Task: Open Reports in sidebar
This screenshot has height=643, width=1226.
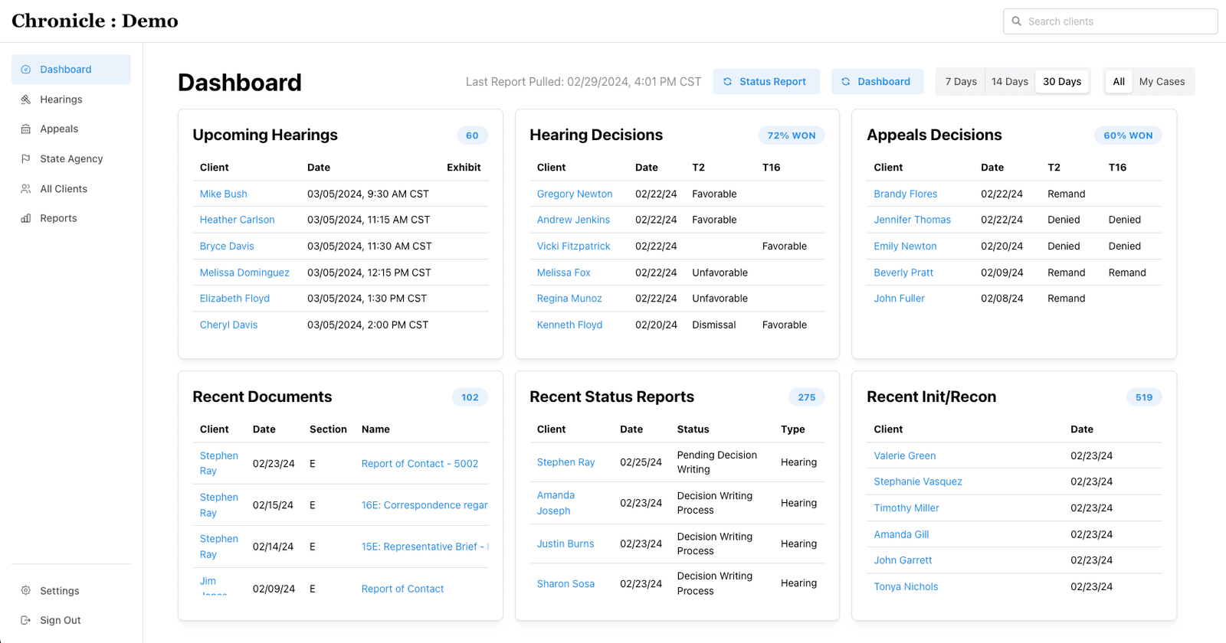Action: 71,219
